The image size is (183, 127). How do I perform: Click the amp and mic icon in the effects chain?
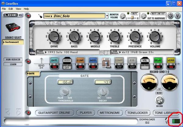pos(106,63)
